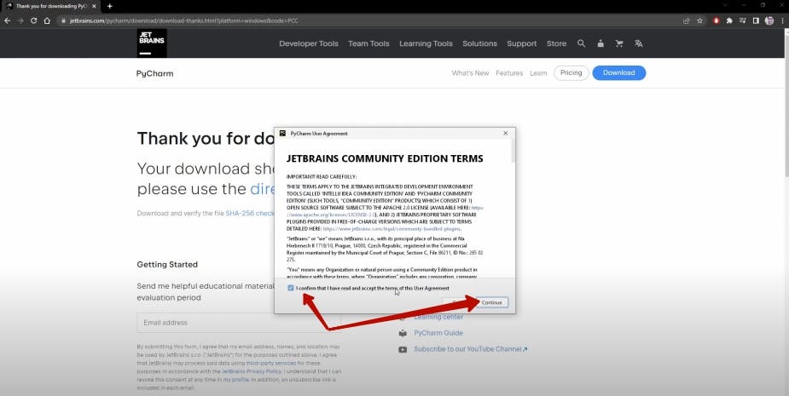This screenshot has height=396, width=789.
Task: Go back with browser back arrow
Action: (x=7, y=20)
